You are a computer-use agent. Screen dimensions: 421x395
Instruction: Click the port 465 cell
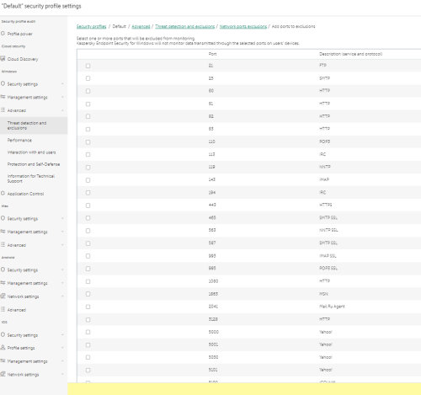212,217
